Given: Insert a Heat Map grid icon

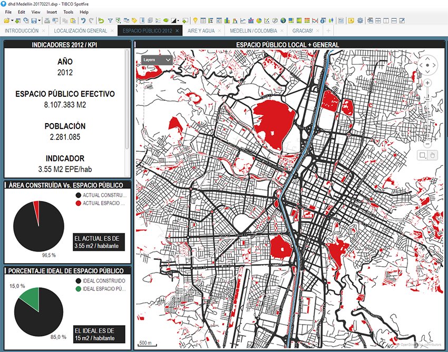Looking at the screenshot, I should click(307, 21).
